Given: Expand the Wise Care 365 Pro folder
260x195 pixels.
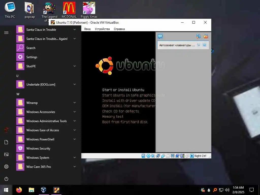Looking at the screenshot, I should pos(75,167).
